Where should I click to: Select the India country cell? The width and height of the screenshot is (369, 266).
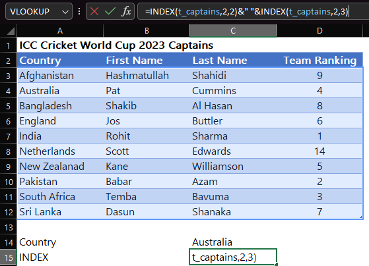point(60,136)
